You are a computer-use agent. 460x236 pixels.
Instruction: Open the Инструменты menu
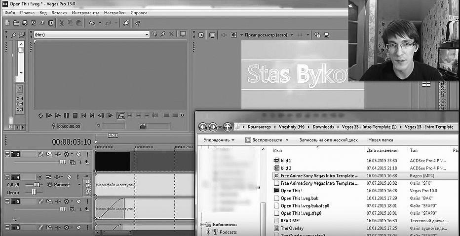pos(84,12)
